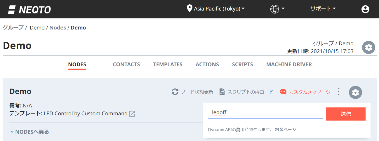
Task: Open the external link icon beside the template name
Action: (x=132, y=114)
